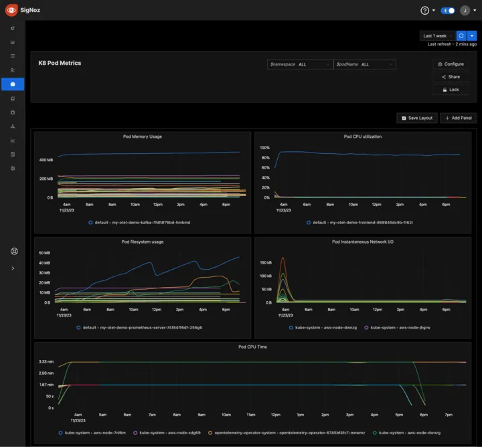Open the $podName ALL dropdown
This screenshot has height=447, width=482.
pyautogui.click(x=365, y=64)
